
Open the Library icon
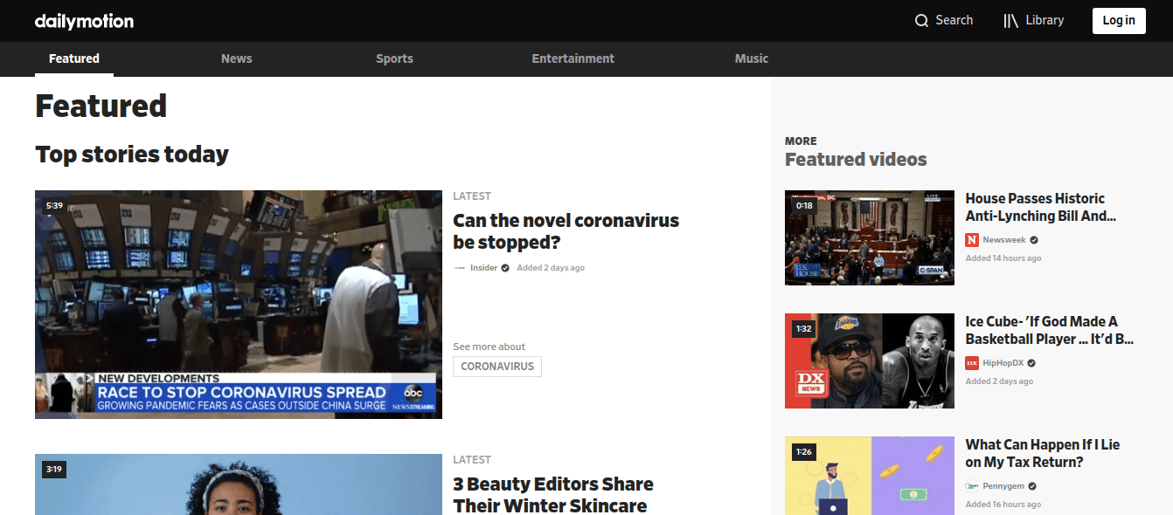(x=1010, y=21)
